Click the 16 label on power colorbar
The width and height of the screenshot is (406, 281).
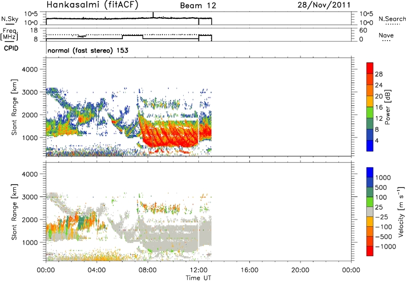click(379, 108)
